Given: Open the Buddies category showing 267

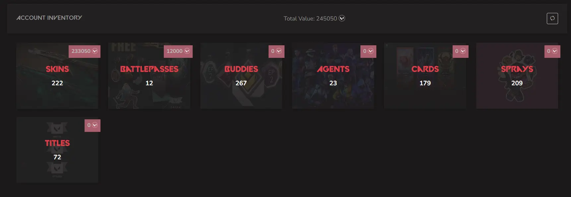Looking at the screenshot, I should (241, 76).
